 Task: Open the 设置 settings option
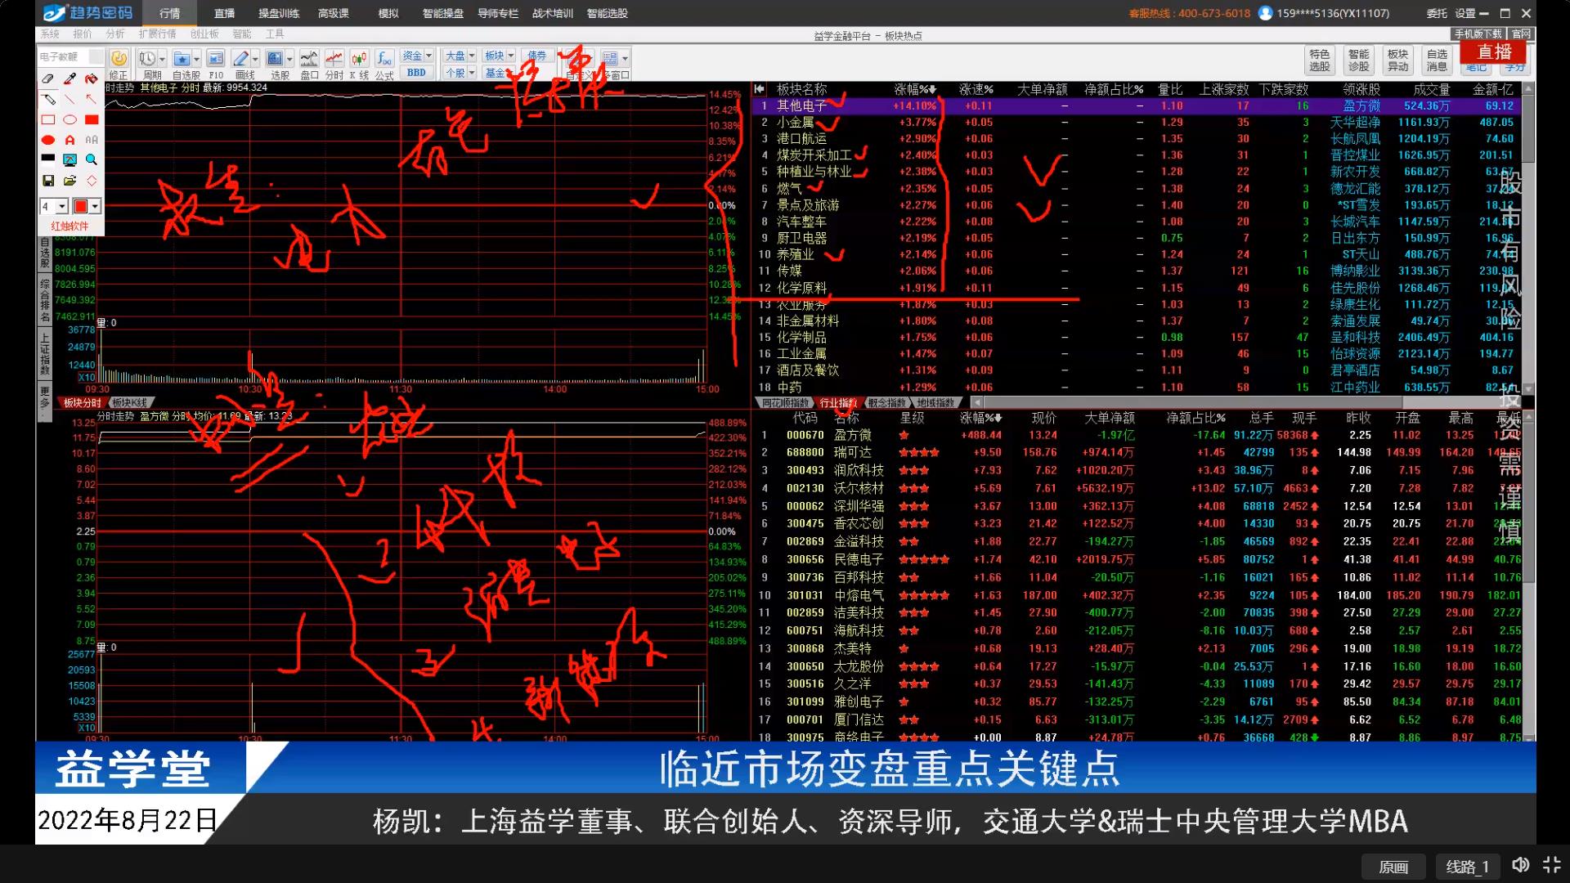tap(1465, 13)
